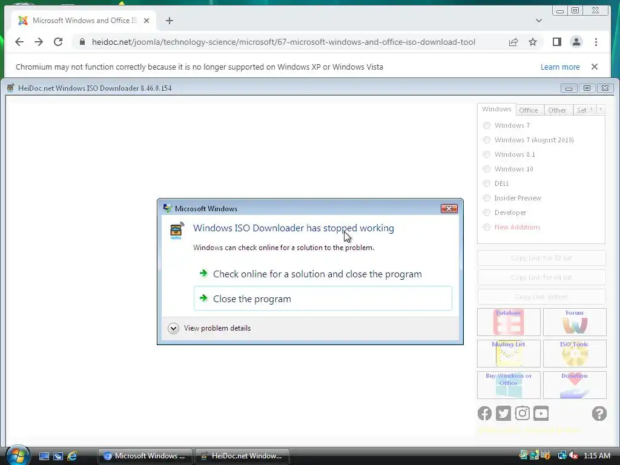
Task: Open the Chromium side panel icon
Action: point(557,42)
